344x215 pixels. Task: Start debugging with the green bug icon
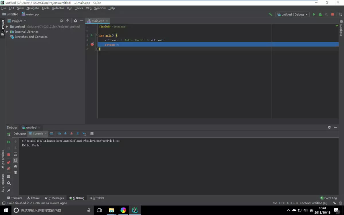[x=320, y=14]
